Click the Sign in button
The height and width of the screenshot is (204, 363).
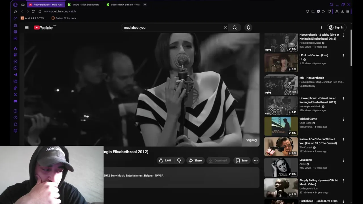click(x=336, y=27)
